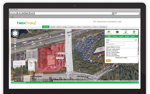Open the Fleet 1 dropdown
The height and width of the screenshot is (94, 150).
pyautogui.click(x=121, y=40)
